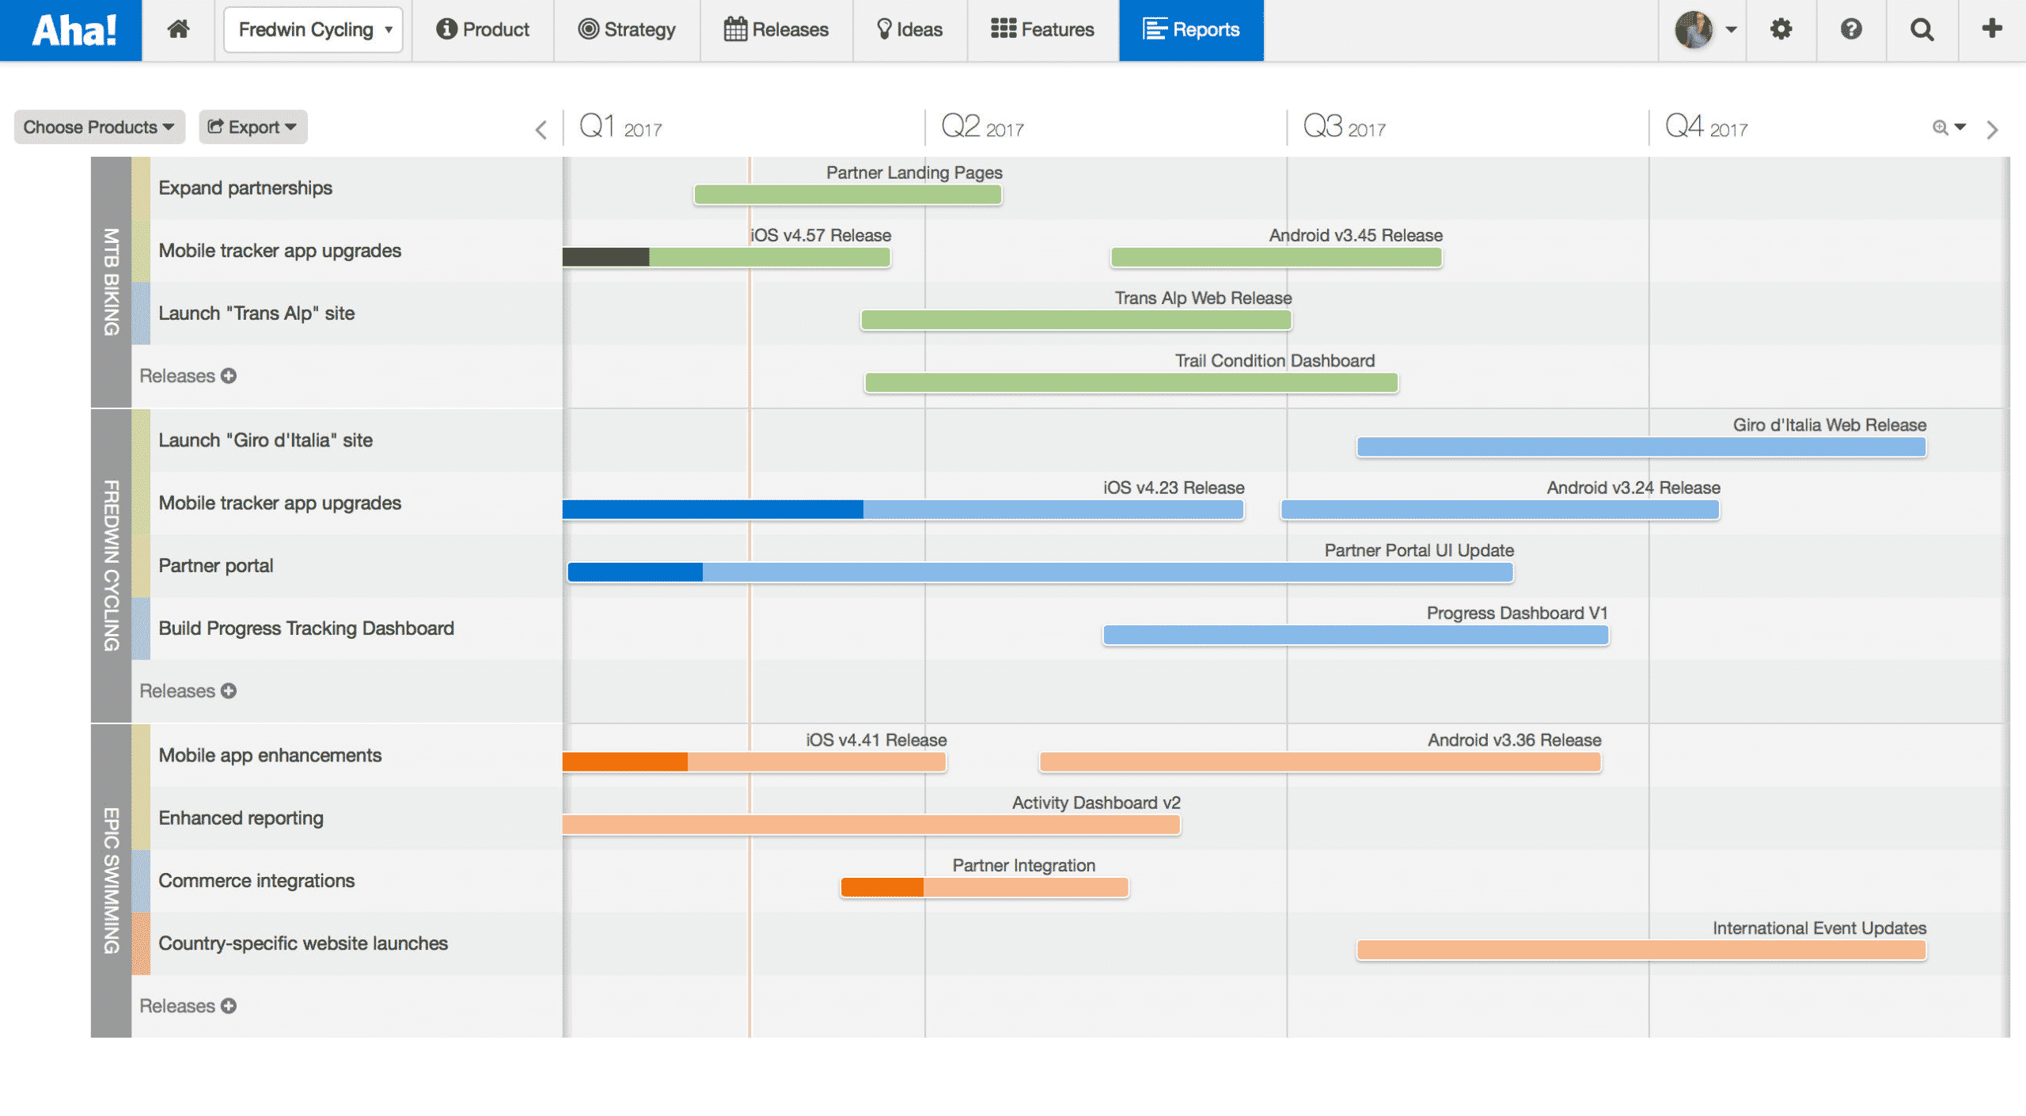Open the Export dropdown menu

click(x=252, y=127)
